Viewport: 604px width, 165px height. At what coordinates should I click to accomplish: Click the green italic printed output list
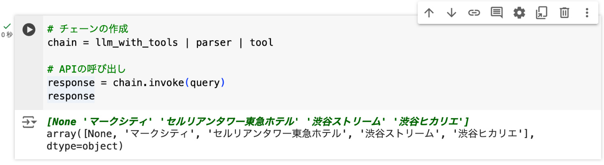point(258,121)
